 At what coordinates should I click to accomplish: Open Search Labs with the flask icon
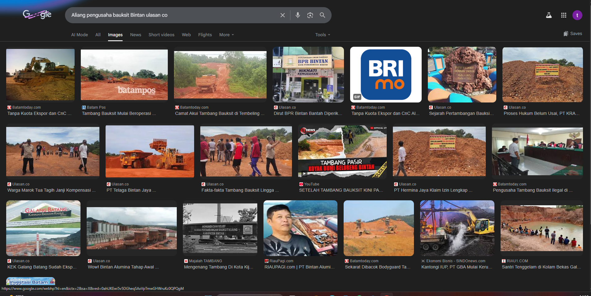tap(549, 15)
